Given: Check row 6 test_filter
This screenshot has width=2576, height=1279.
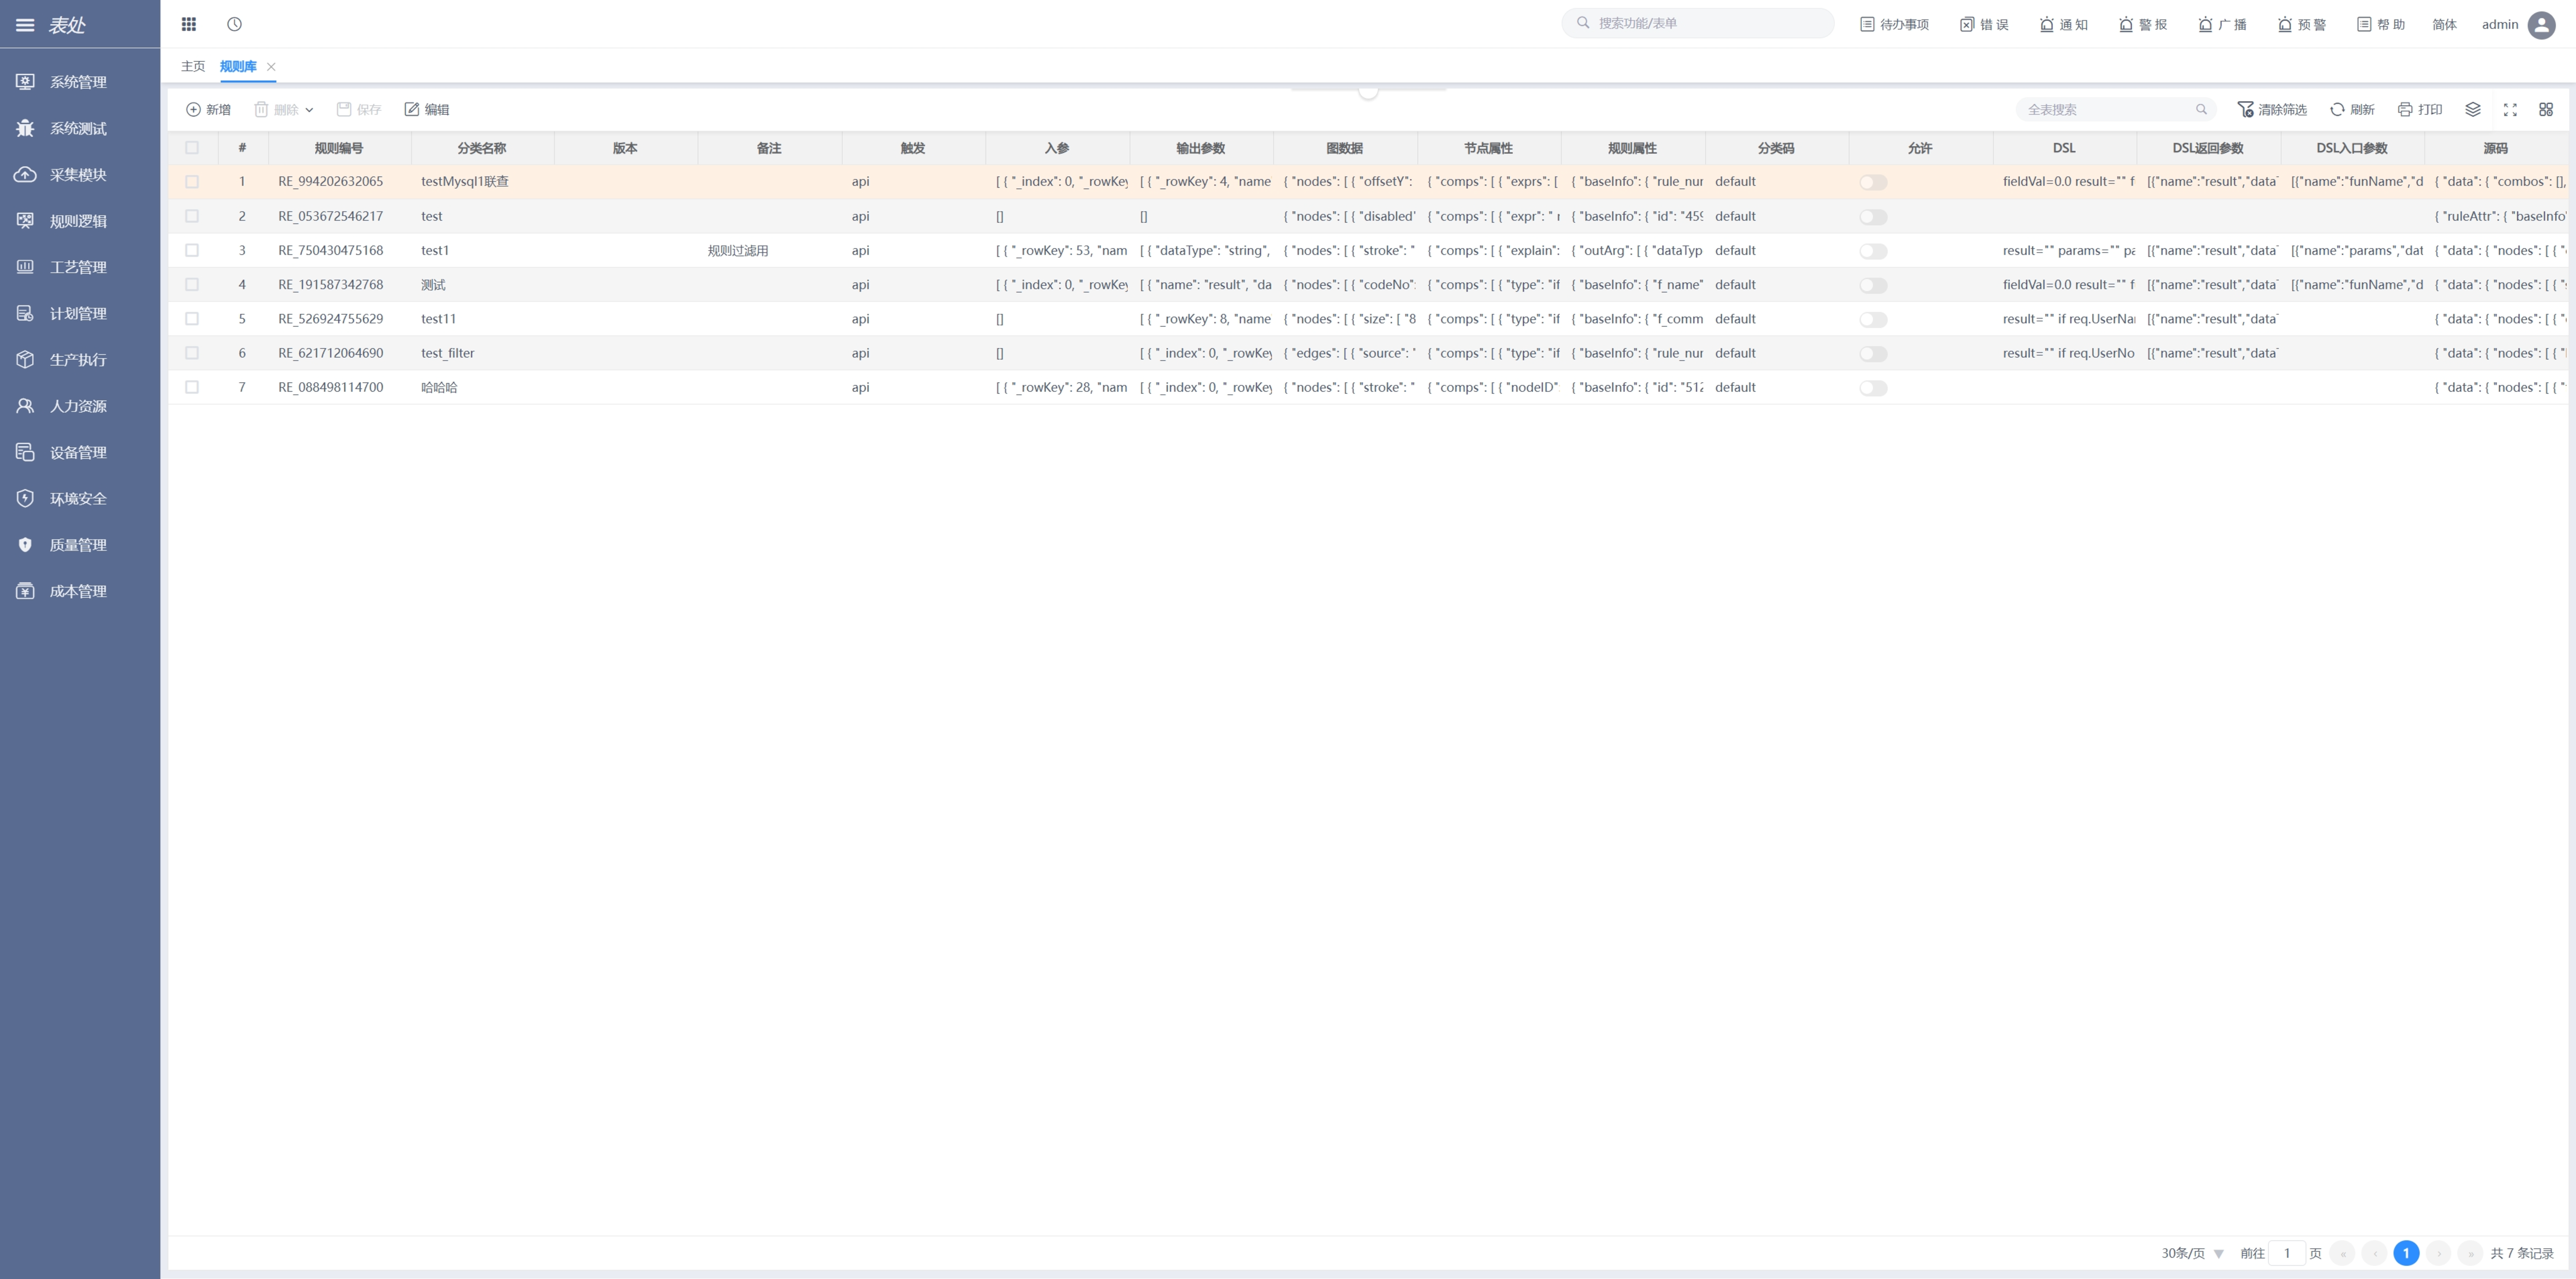Looking at the screenshot, I should tap(192, 353).
